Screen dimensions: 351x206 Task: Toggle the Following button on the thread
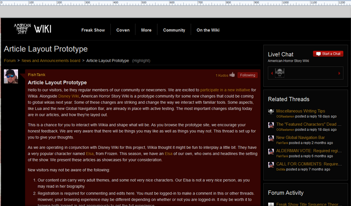coord(247,75)
